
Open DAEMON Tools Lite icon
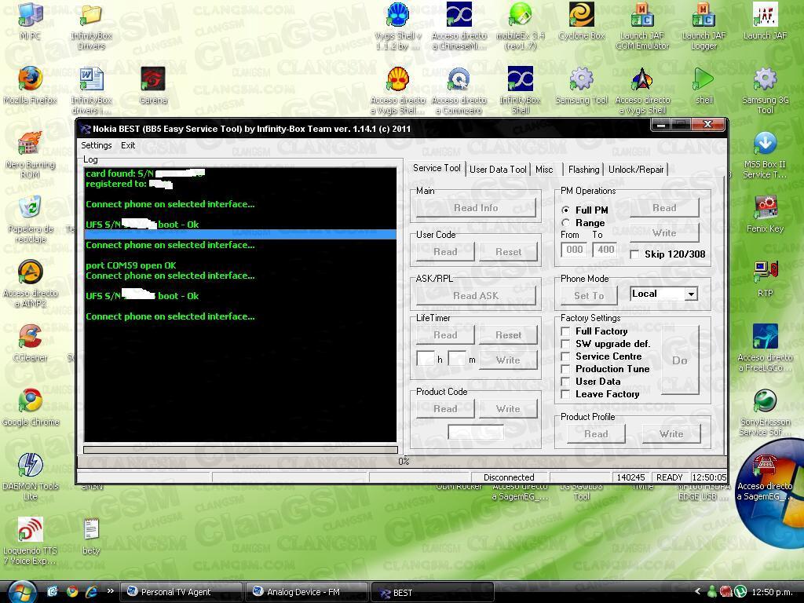point(31,476)
